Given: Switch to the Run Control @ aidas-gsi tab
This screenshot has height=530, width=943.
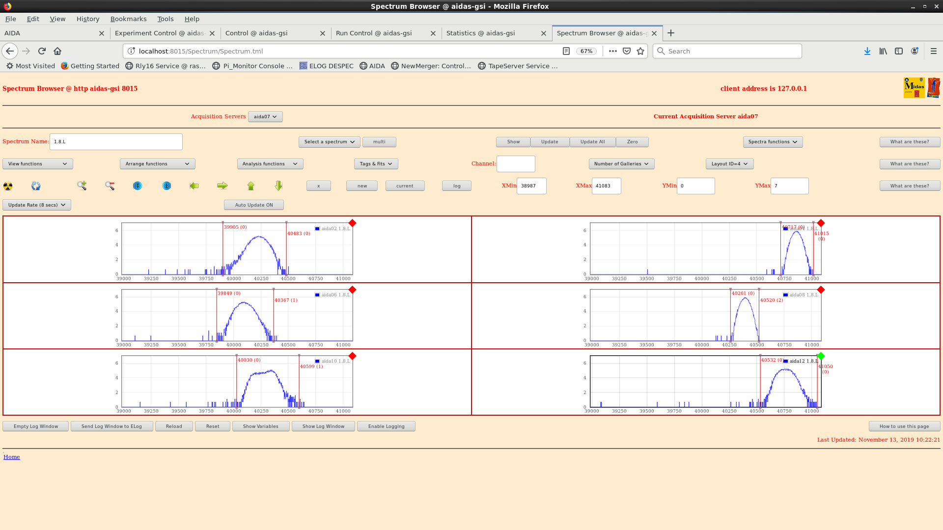Looking at the screenshot, I should tap(374, 33).
